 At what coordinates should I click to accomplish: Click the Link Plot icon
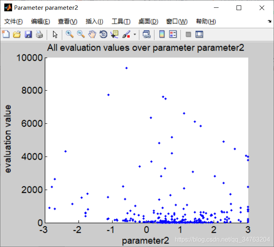[147, 34]
